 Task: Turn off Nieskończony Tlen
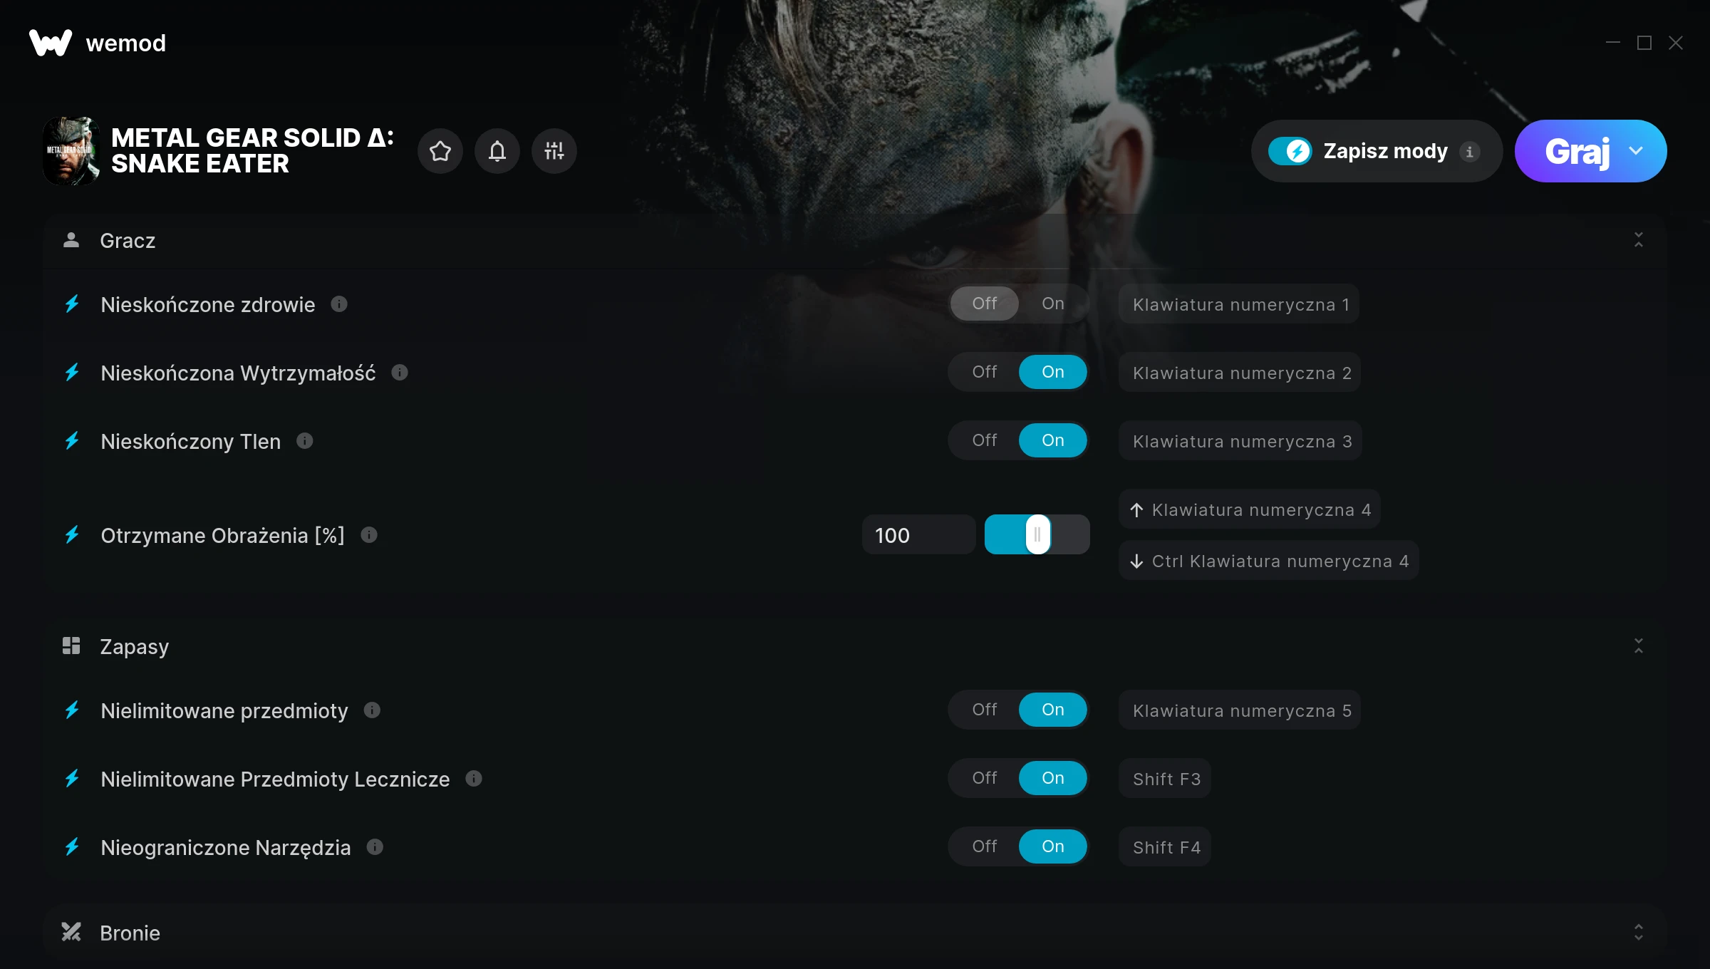point(985,440)
